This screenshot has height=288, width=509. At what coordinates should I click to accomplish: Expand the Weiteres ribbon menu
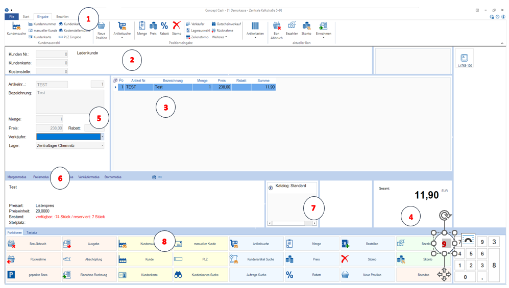pos(220,37)
